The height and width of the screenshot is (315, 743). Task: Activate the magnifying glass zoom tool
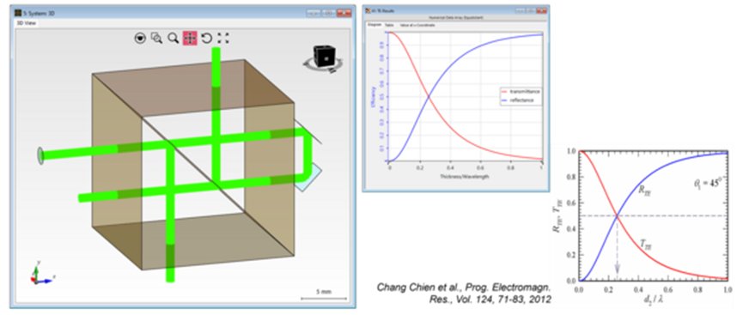[174, 39]
